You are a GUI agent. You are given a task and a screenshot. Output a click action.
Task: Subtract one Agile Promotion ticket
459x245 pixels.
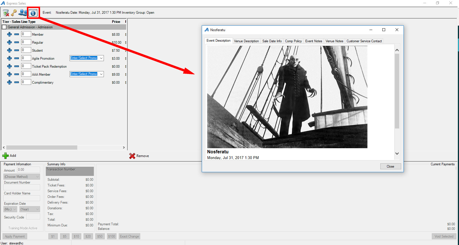[x=17, y=58]
